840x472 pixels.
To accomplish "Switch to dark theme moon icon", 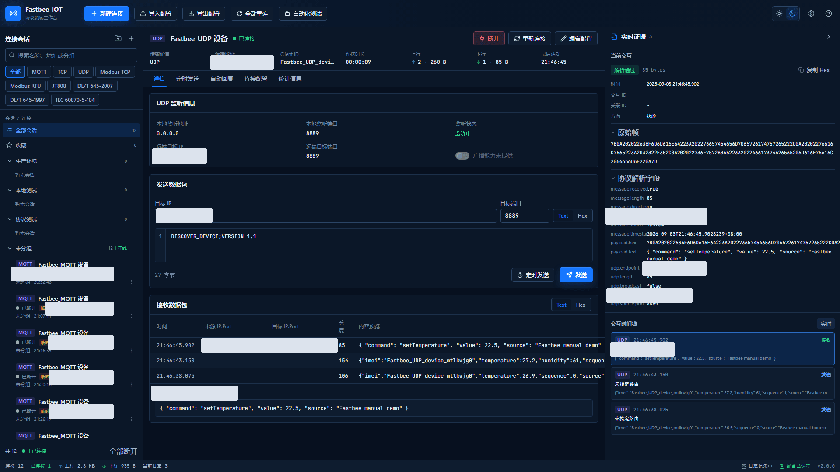I will click(x=792, y=14).
